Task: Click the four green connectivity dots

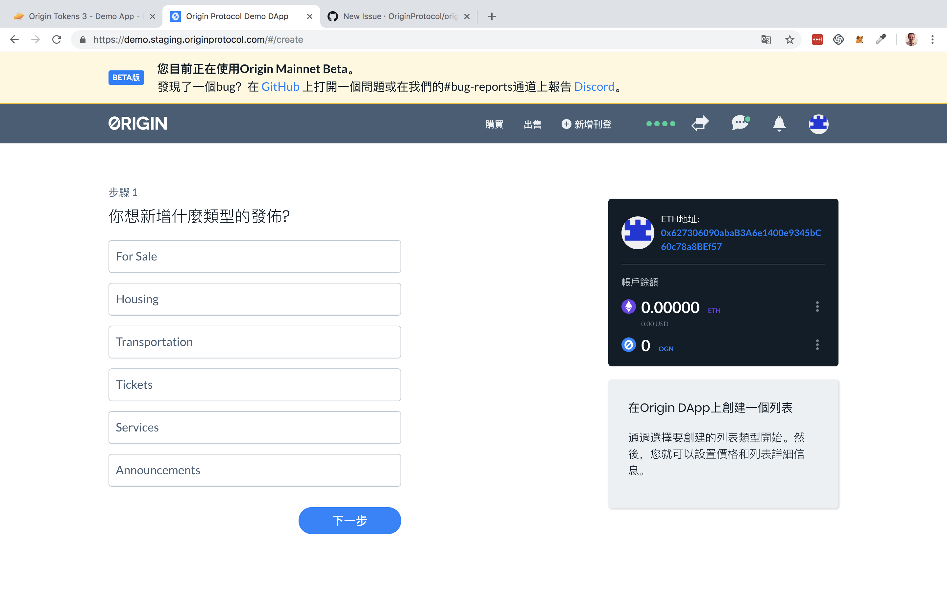Action: (661, 124)
